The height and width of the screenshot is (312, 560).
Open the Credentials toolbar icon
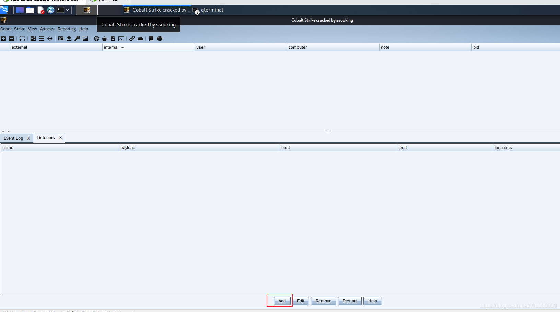[61, 39]
